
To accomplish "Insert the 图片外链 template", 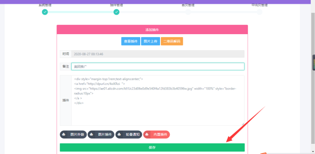I will (x=73, y=135).
